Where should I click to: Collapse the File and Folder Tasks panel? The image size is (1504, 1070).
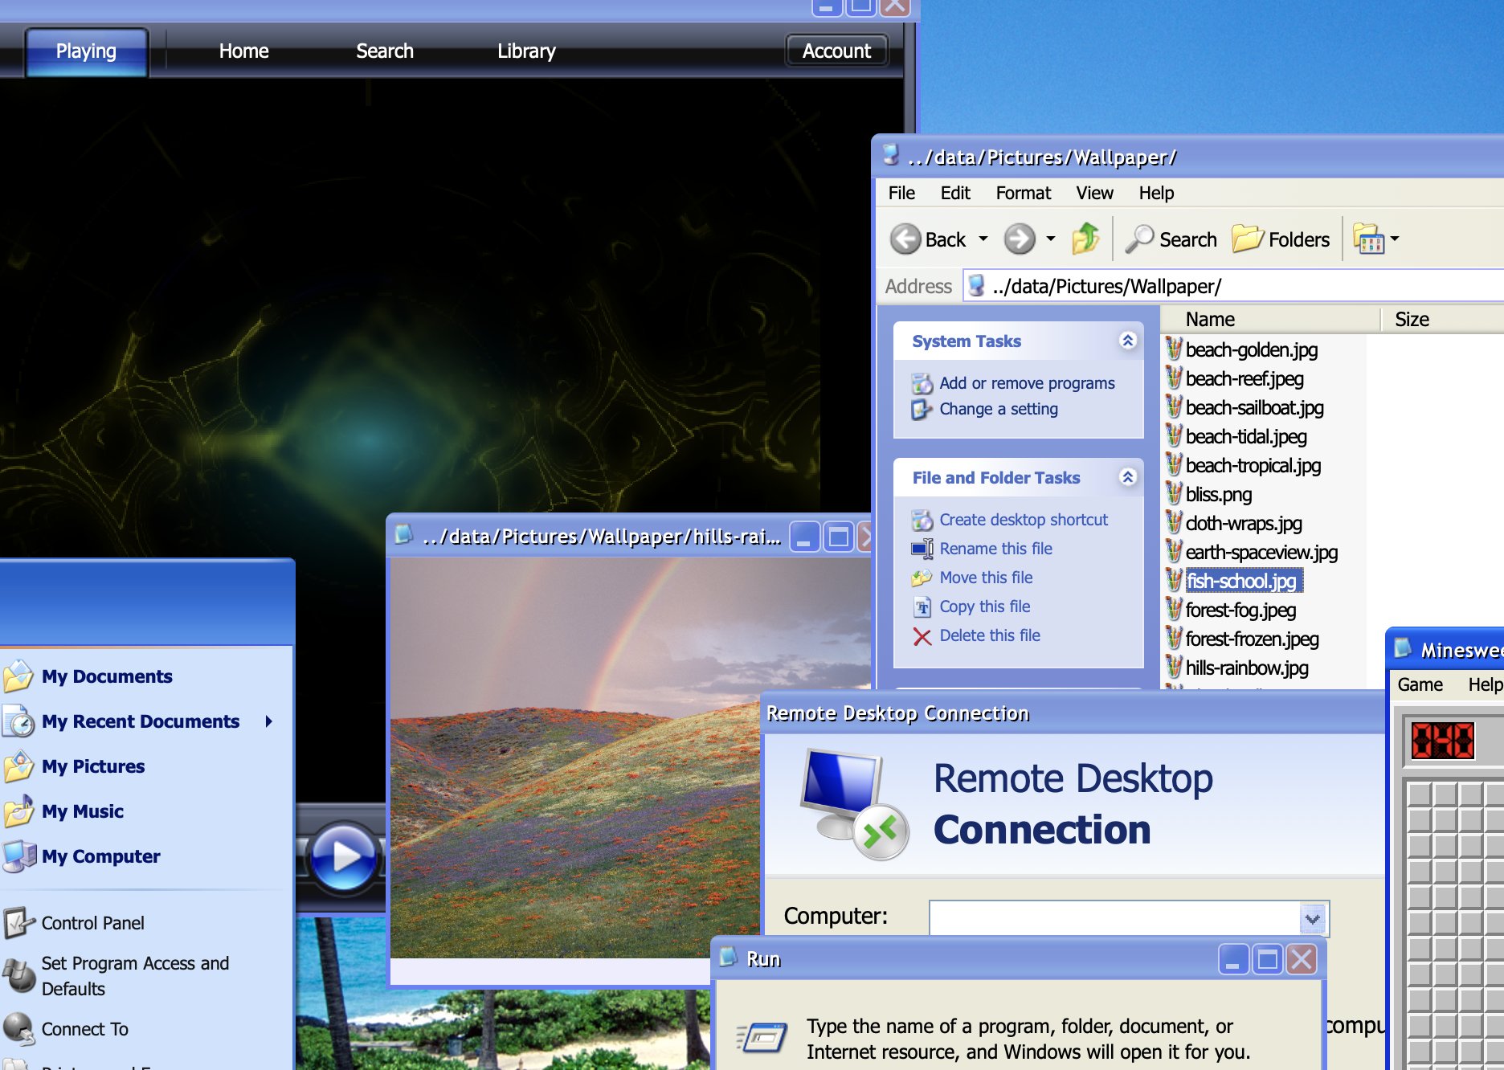tap(1127, 477)
